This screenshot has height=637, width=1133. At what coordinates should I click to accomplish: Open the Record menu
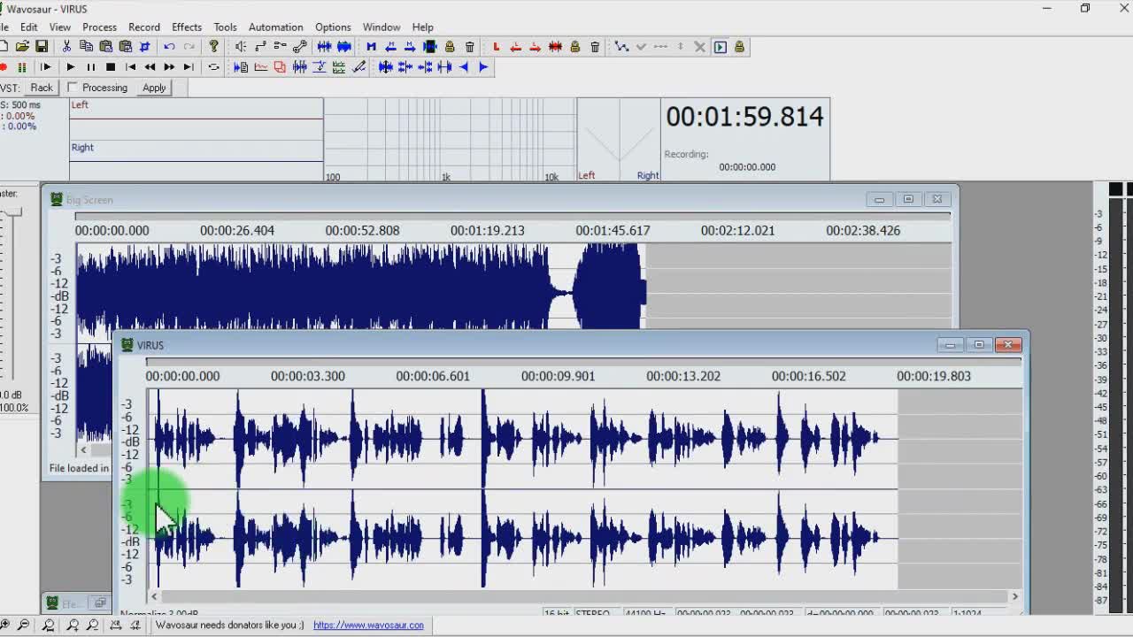[x=144, y=27]
